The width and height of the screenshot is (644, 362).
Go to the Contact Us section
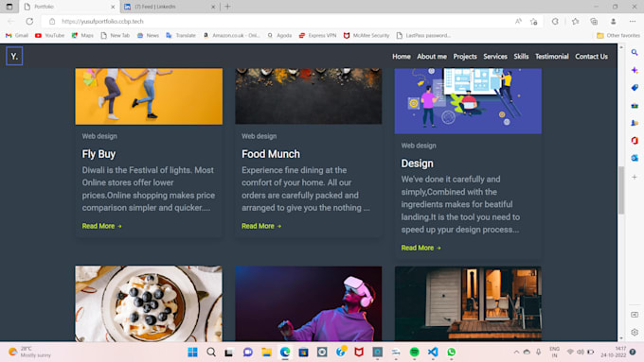coord(591,57)
